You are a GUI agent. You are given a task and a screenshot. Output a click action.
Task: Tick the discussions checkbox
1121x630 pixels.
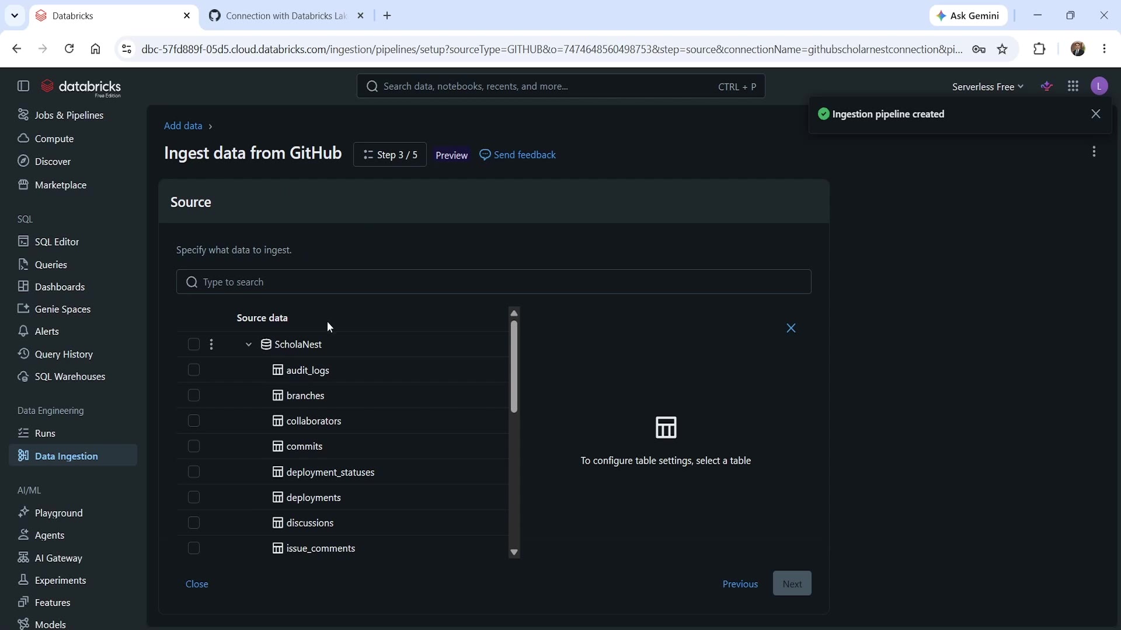pyautogui.click(x=194, y=523)
